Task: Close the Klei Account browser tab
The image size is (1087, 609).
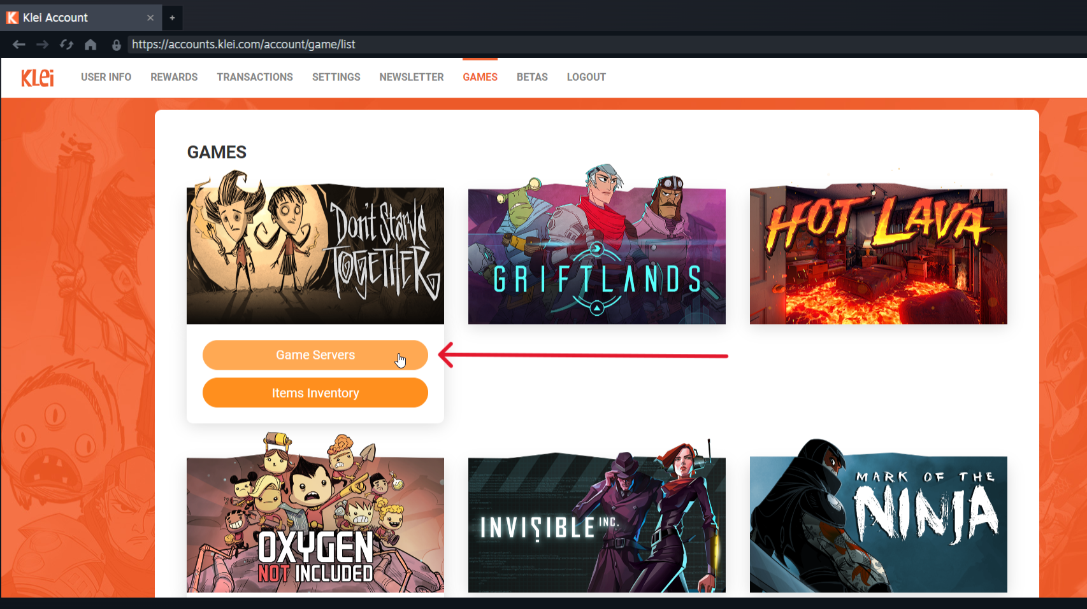Action: (150, 18)
